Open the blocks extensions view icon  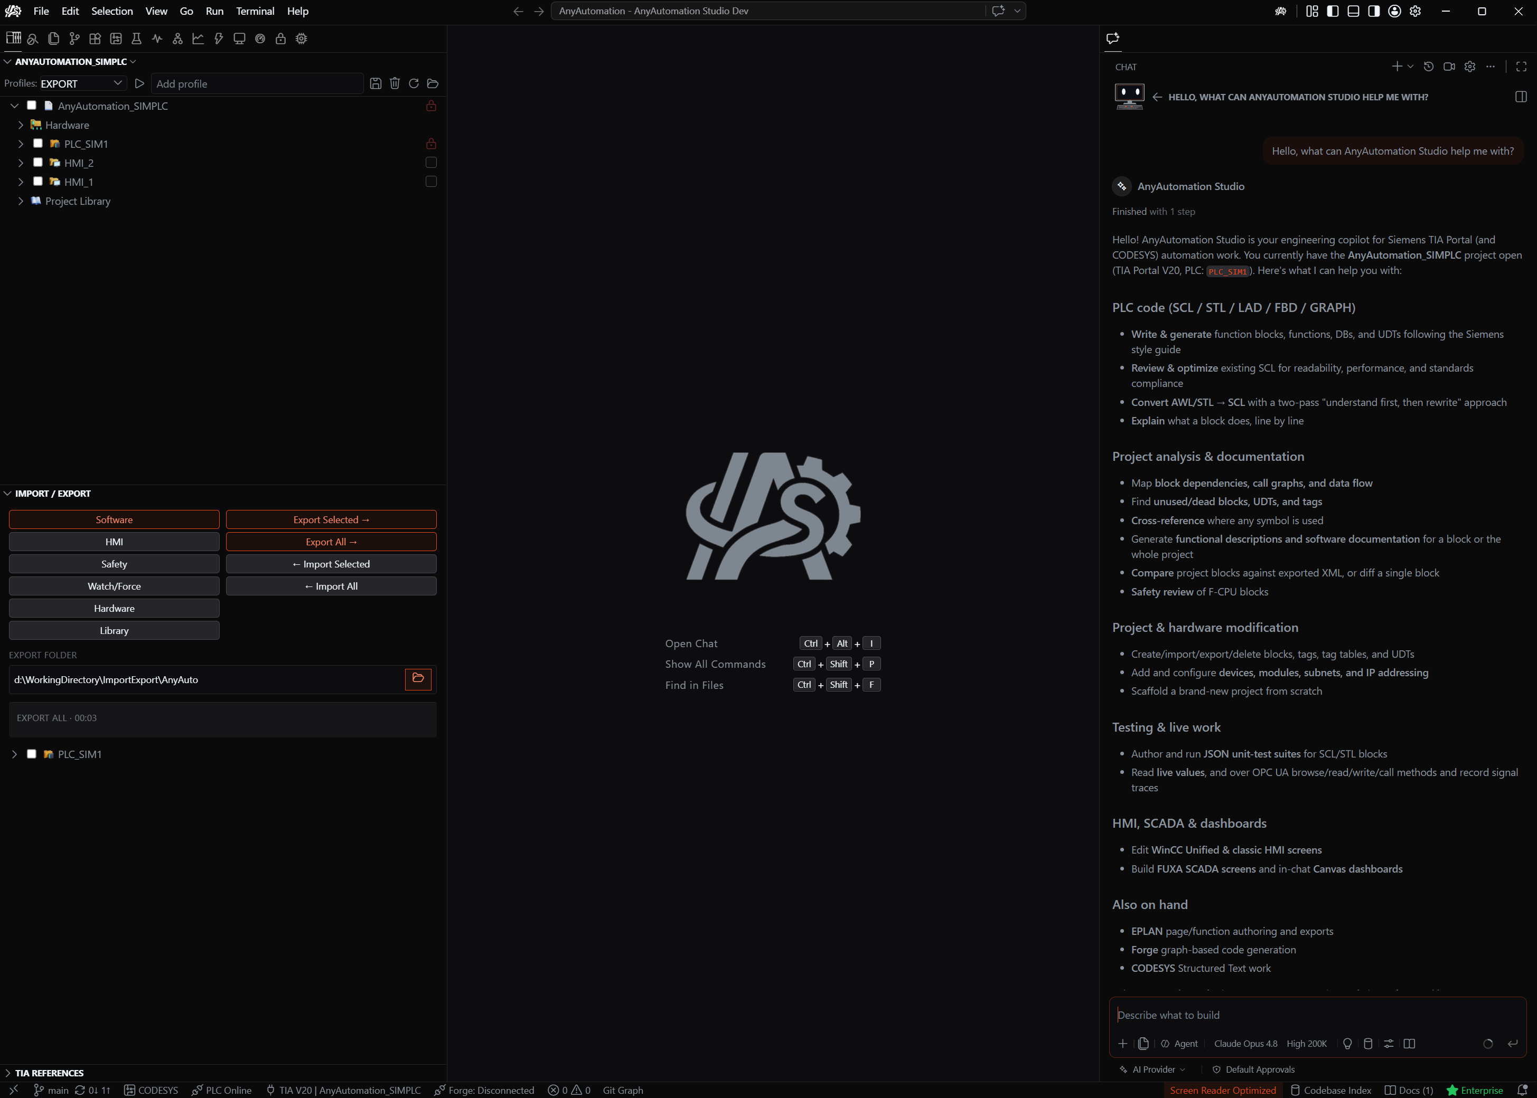pos(95,39)
